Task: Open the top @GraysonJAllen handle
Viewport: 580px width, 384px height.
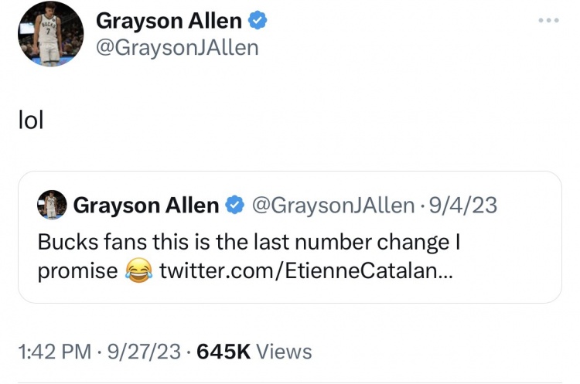Action: click(177, 48)
